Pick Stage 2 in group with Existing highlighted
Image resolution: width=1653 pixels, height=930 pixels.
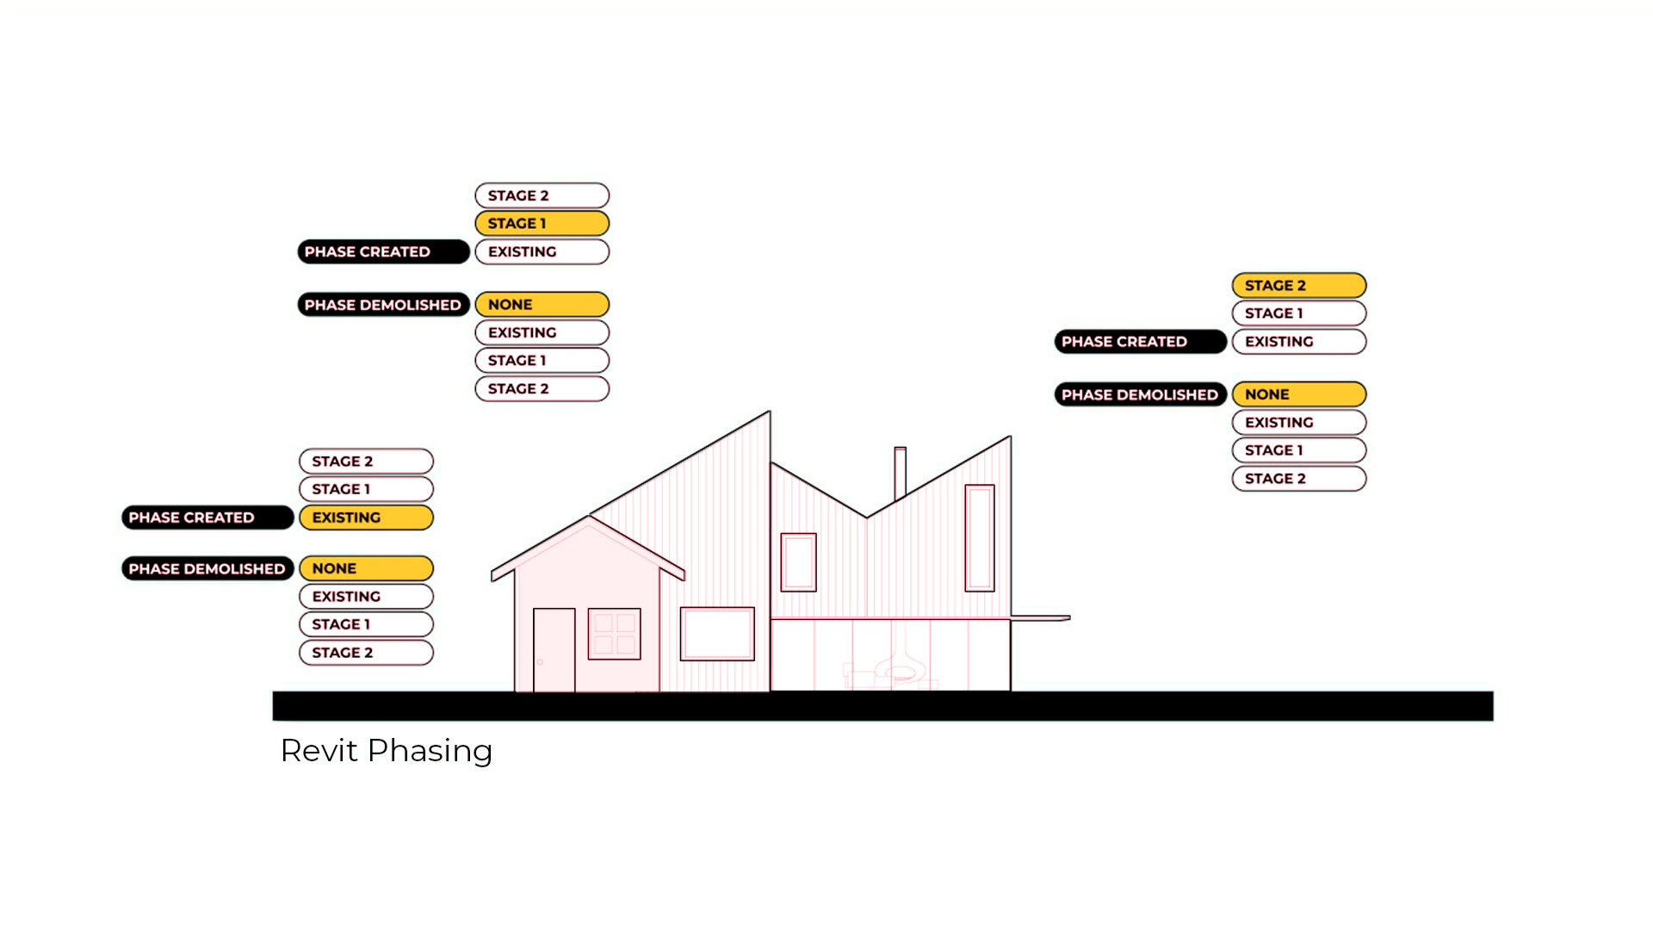[366, 462]
